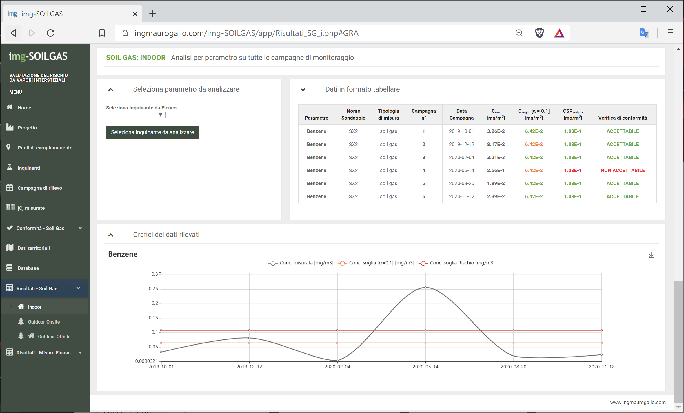
Task: Click the Home house icon in sidebar
Action: [x=10, y=107]
